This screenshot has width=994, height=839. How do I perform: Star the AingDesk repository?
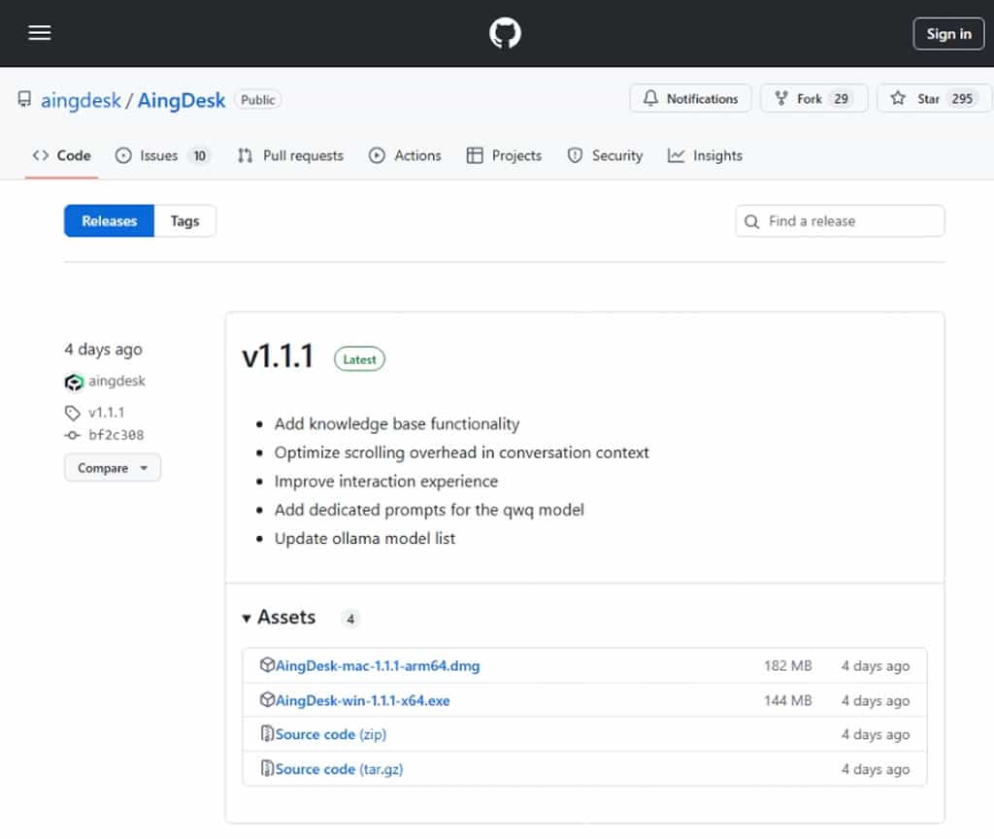tap(935, 98)
